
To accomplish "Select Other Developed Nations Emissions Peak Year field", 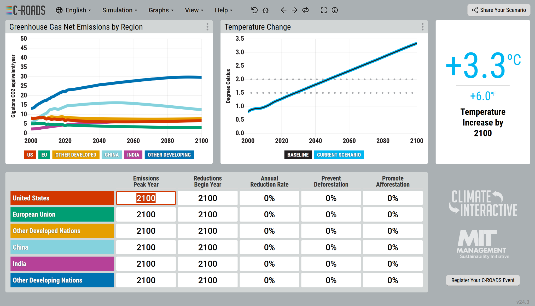I will click(x=146, y=231).
